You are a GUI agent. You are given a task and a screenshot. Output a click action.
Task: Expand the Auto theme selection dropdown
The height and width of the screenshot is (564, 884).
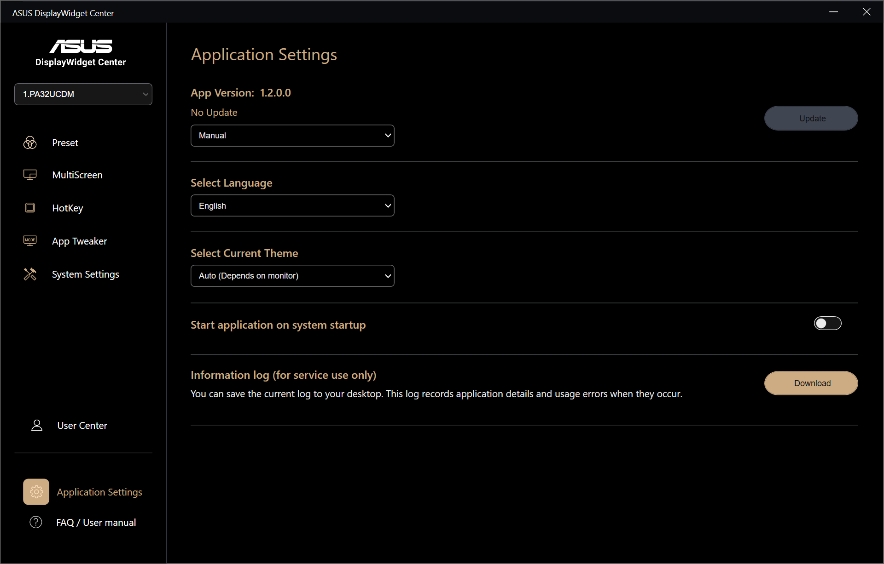coord(292,276)
